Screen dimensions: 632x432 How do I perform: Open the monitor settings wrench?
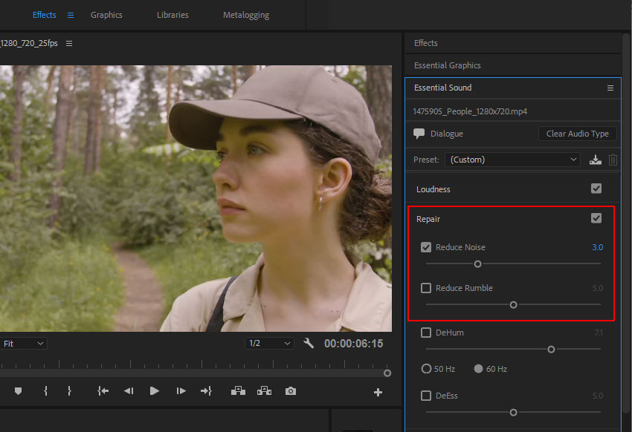click(309, 343)
